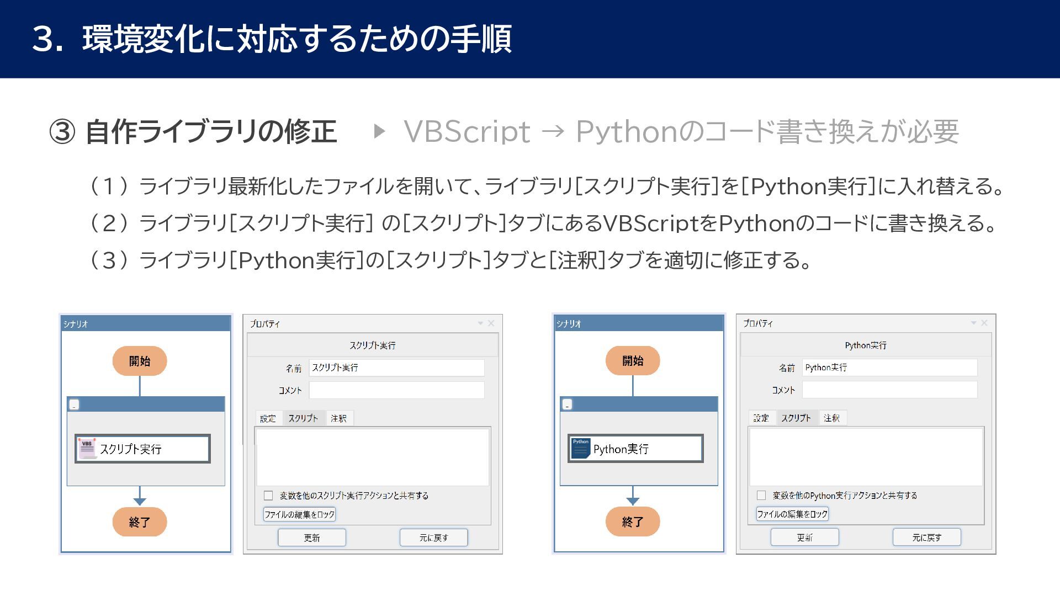Viewport: 1060px width, 596px height.
Task: Select スクリプト tab in Python実行 properties
Action: click(x=796, y=418)
